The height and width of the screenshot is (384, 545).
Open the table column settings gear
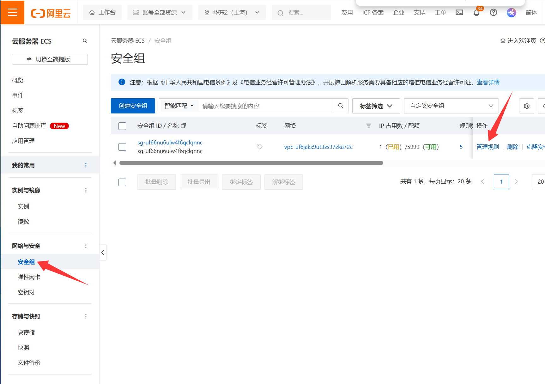526,106
